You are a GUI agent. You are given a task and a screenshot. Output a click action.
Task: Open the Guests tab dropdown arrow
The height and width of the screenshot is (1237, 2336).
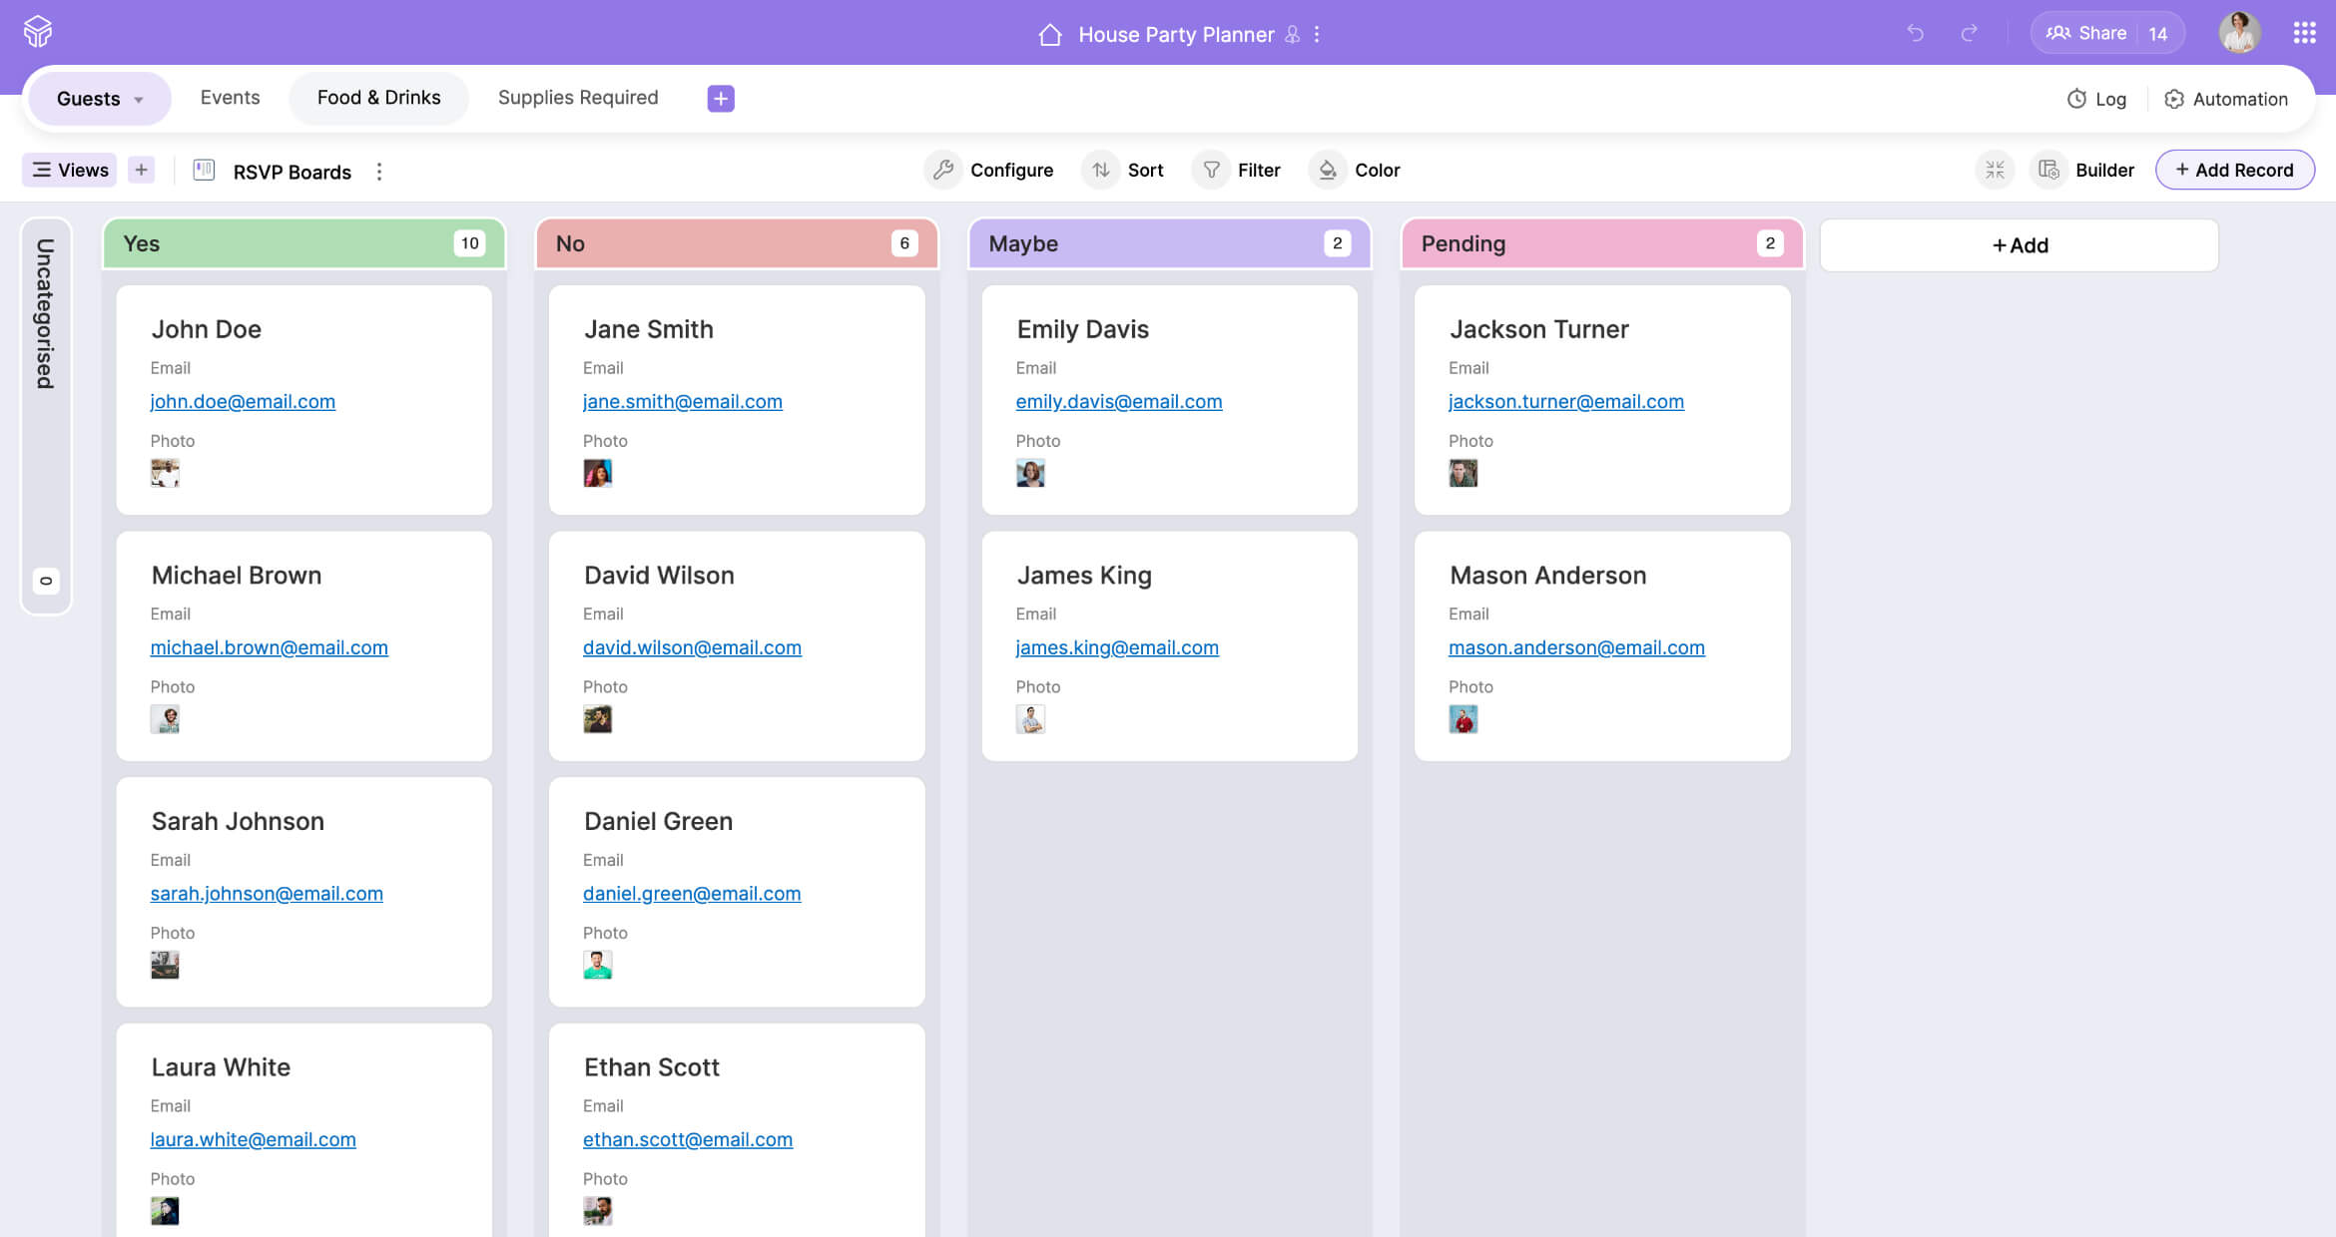click(x=139, y=100)
